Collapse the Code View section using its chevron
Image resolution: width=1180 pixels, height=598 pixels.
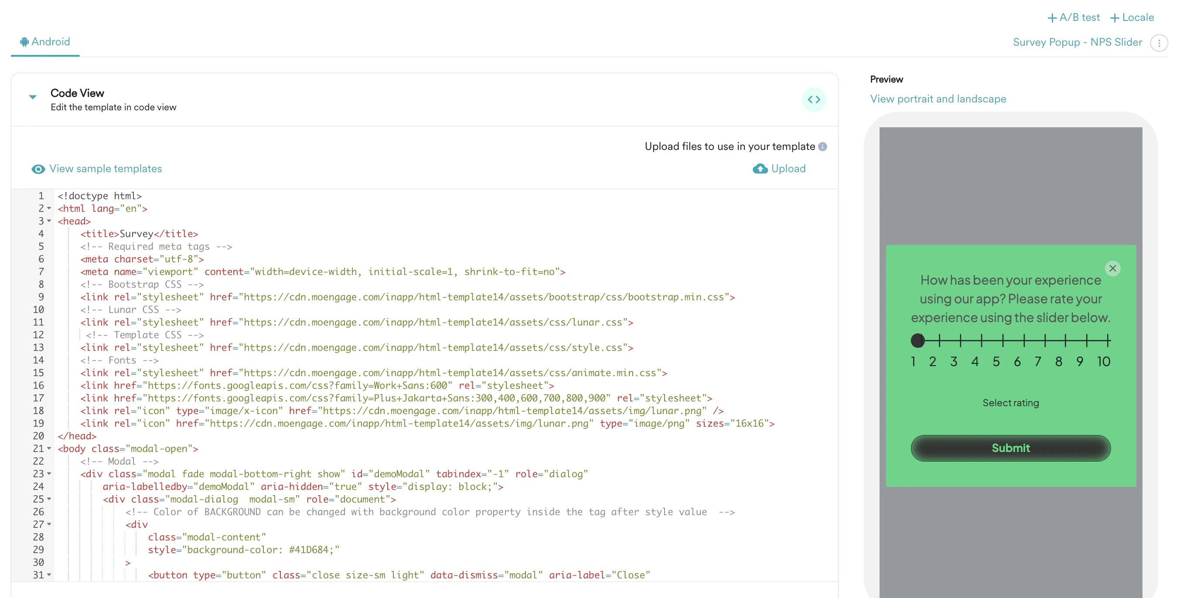pos(32,97)
